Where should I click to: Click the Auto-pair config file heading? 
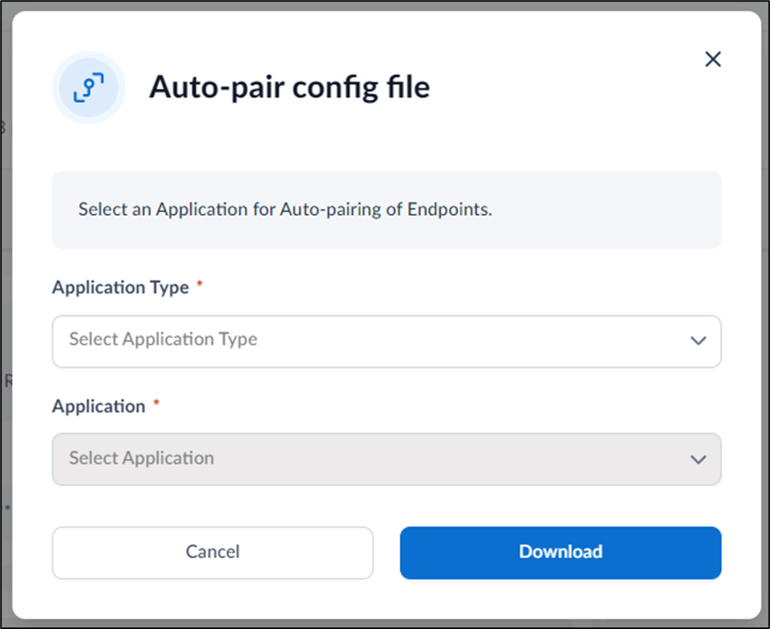coord(290,88)
